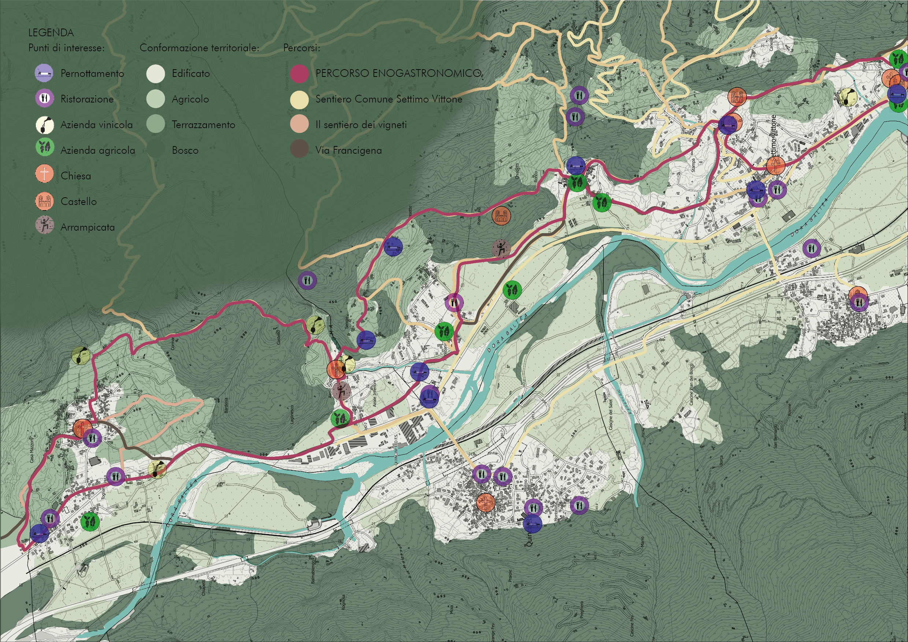Select the Arrampicata climber legend icon

(45, 225)
